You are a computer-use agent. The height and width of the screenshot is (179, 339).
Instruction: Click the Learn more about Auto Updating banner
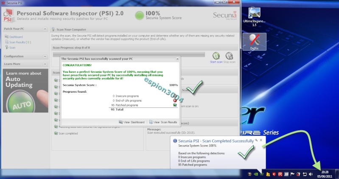tap(25, 91)
